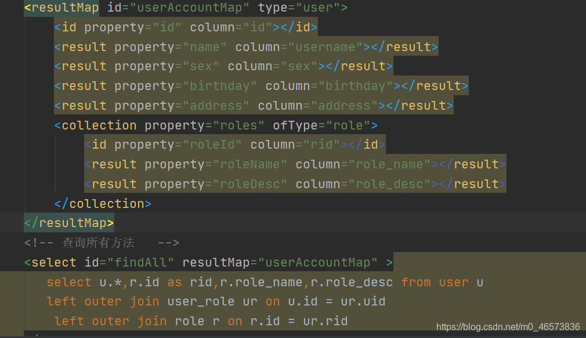
Task: Click the XML comment 查询所有方法
Action: tap(102, 243)
